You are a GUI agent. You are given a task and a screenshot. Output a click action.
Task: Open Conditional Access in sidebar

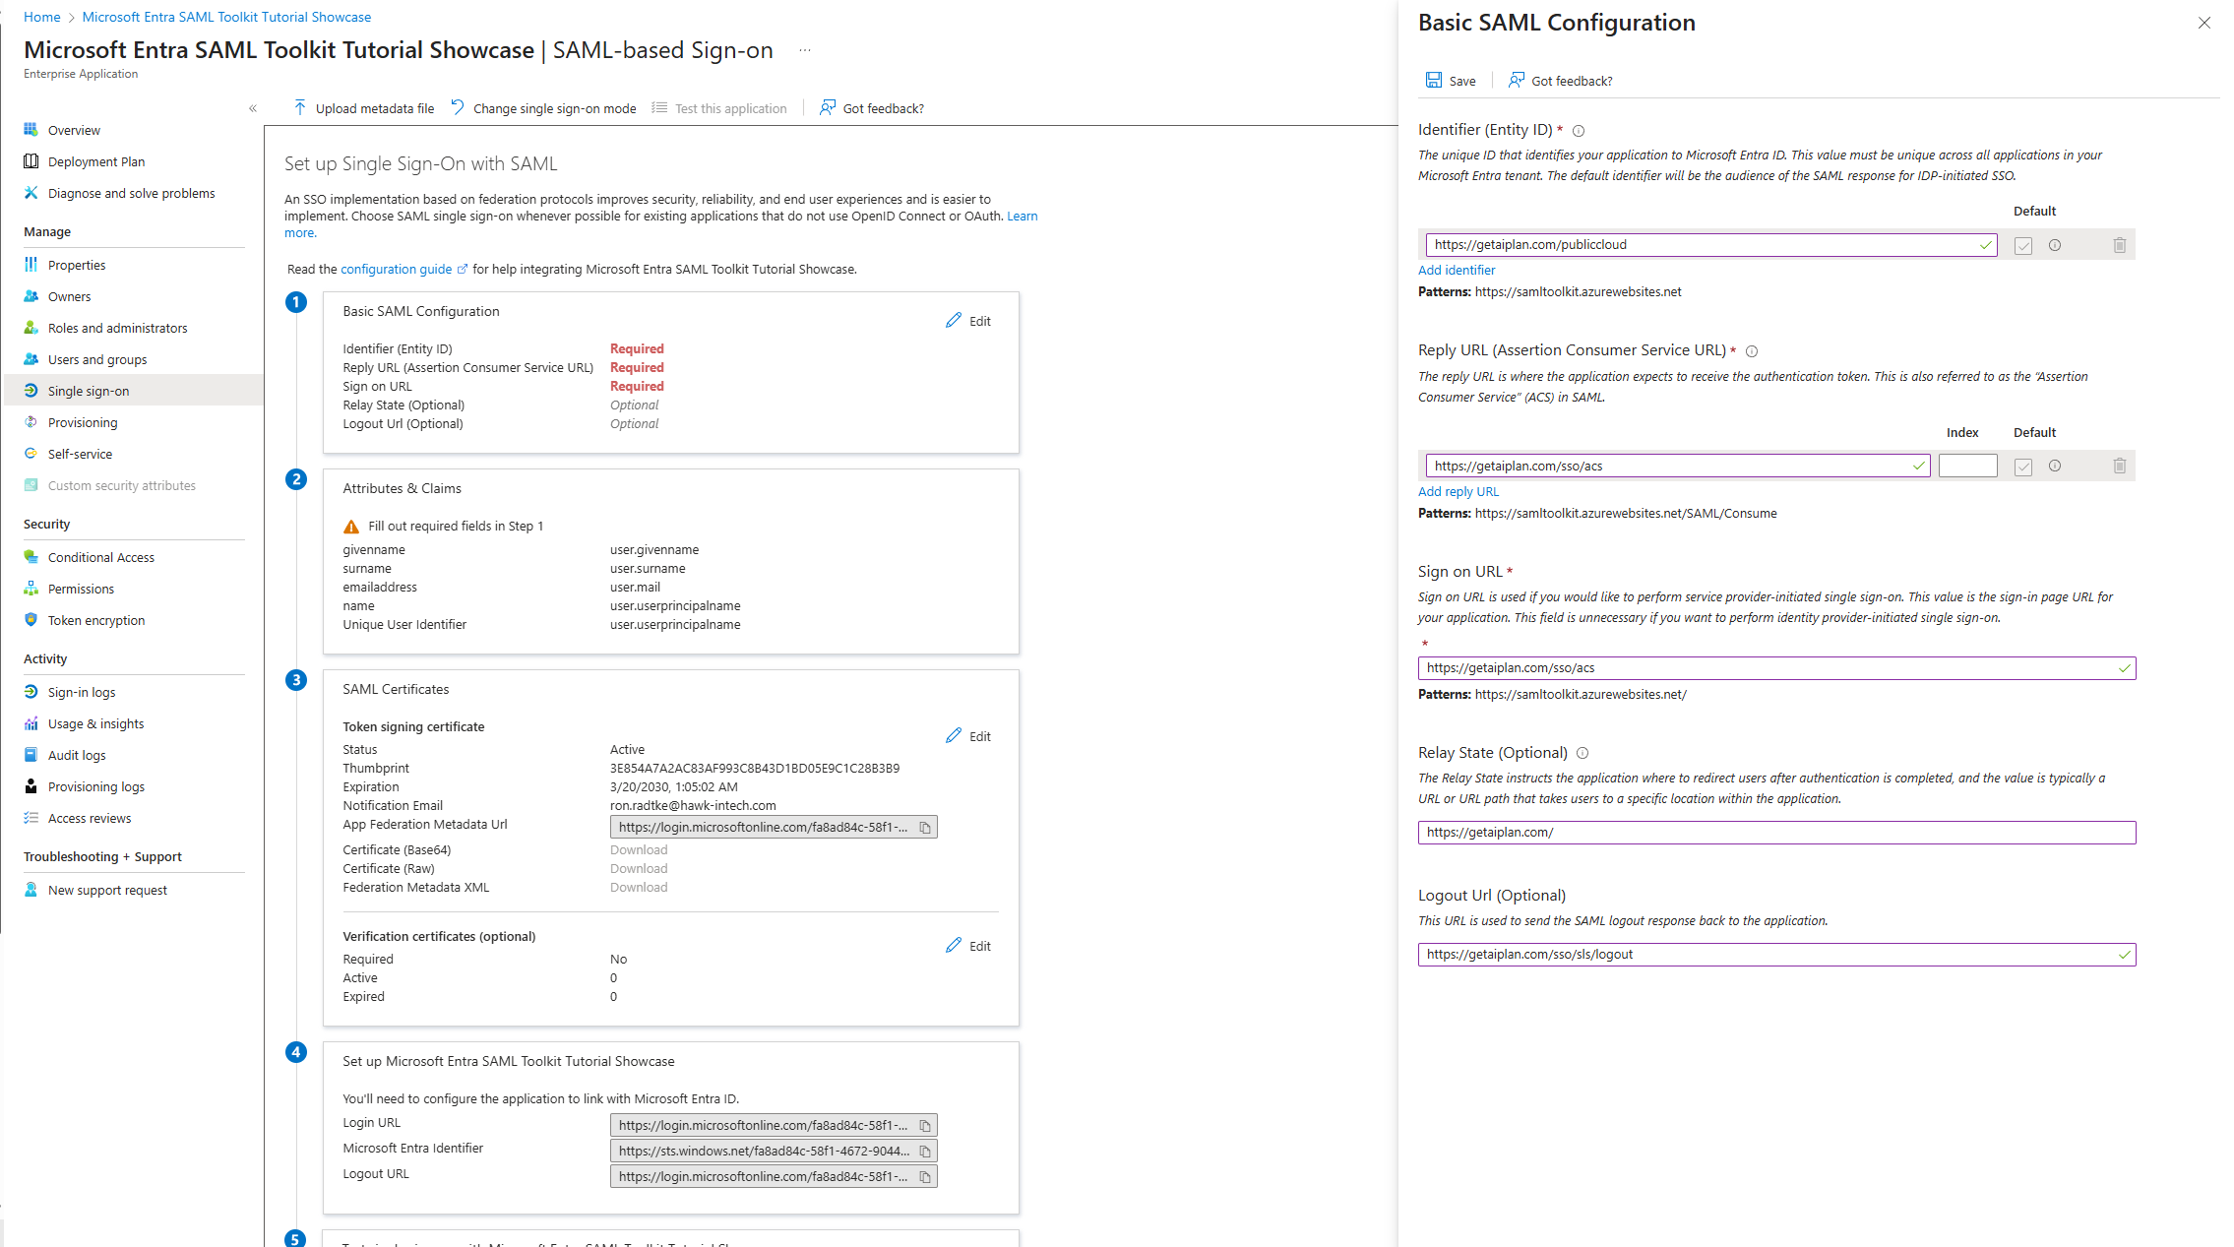pyautogui.click(x=100, y=557)
